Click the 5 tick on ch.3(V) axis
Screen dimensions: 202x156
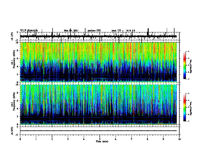click(x=18, y=127)
